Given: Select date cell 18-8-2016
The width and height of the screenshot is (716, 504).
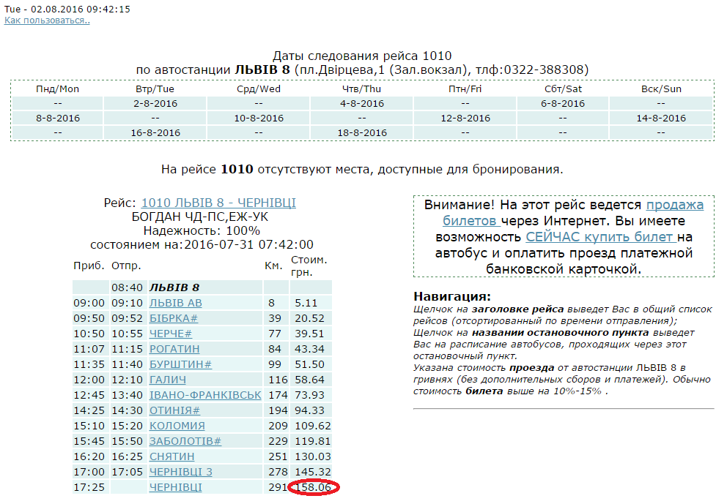Looking at the screenshot, I should [361, 133].
